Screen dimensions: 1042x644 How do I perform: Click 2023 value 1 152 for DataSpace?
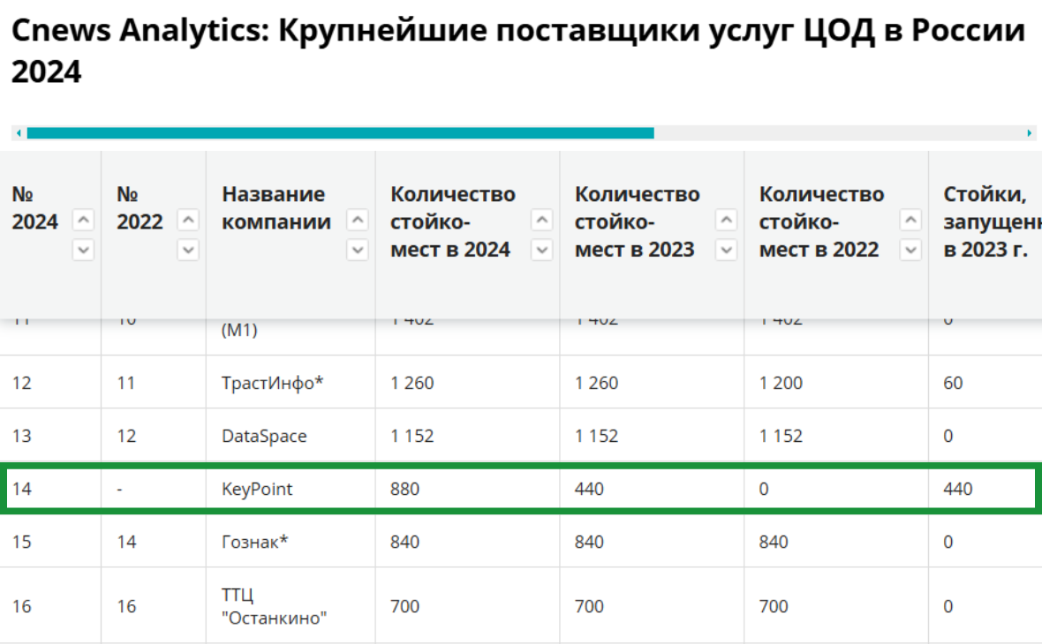click(596, 436)
